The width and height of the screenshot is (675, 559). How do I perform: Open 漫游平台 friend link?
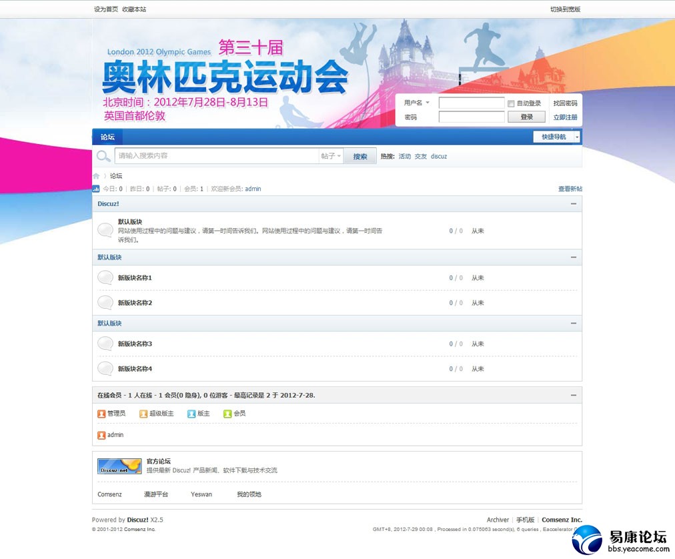click(x=156, y=494)
